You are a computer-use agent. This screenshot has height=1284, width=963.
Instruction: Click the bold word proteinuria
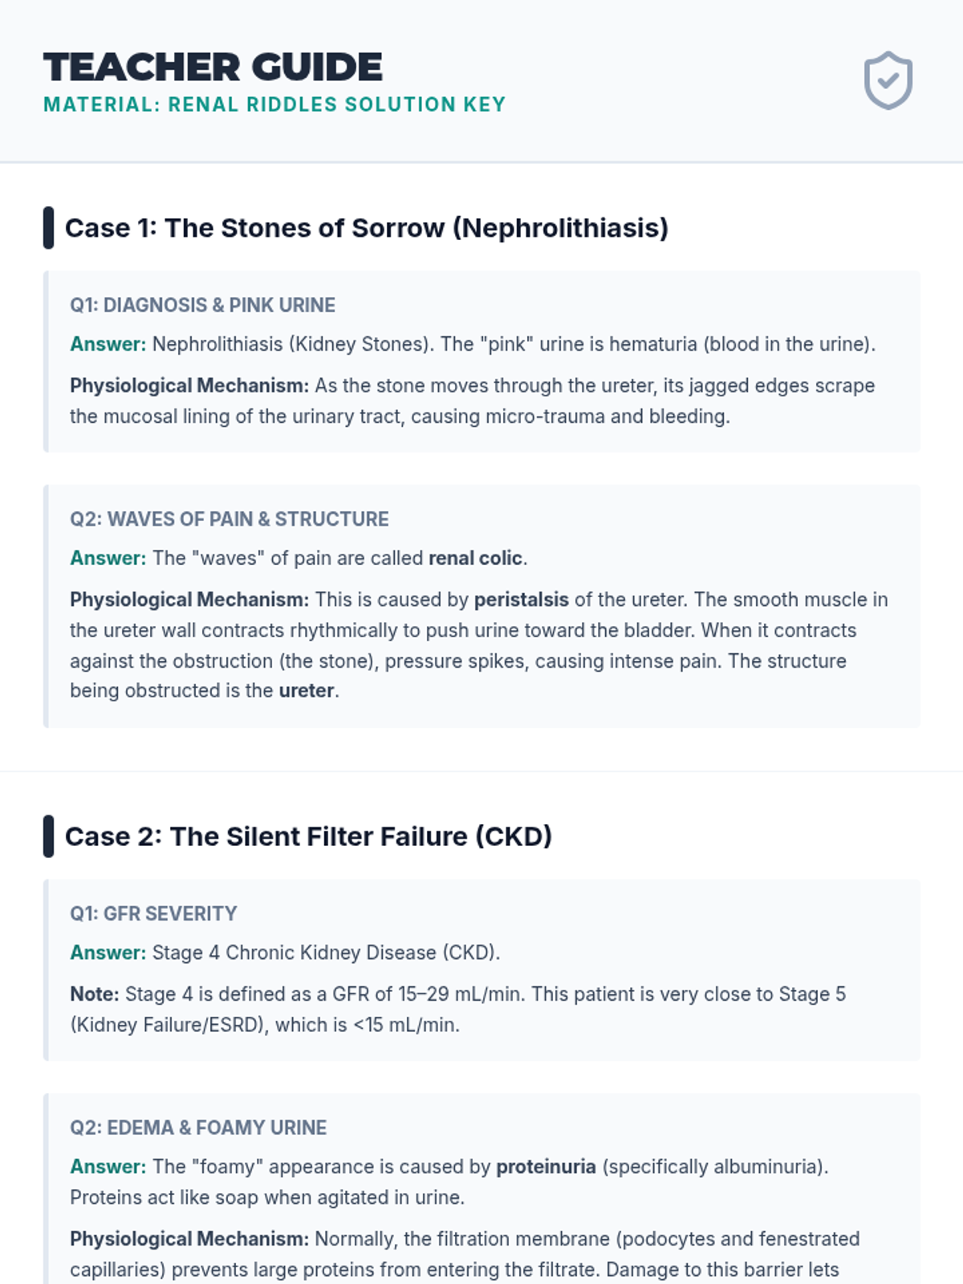click(546, 1167)
